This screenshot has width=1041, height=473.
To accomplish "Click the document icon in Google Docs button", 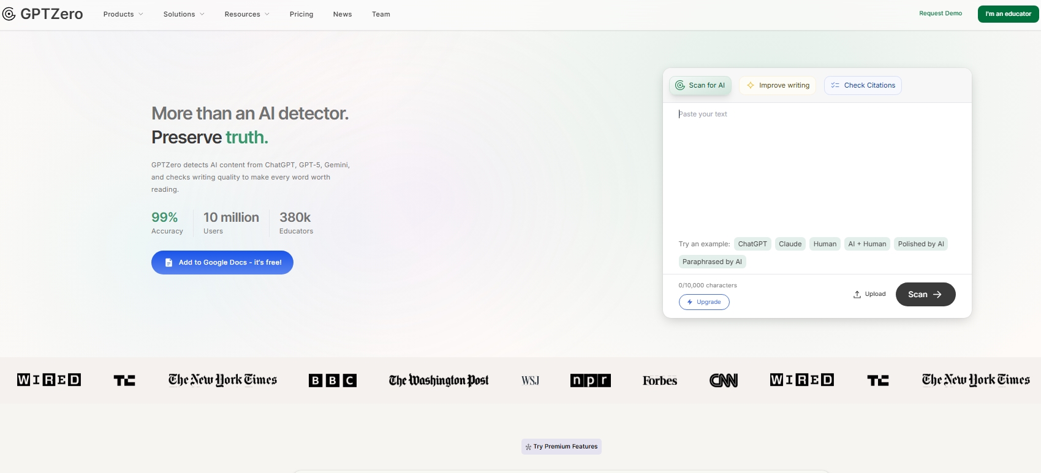I will pyautogui.click(x=168, y=262).
